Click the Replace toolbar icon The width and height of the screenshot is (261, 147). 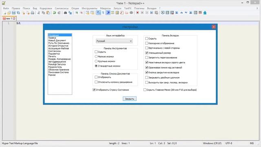click(x=70, y=13)
